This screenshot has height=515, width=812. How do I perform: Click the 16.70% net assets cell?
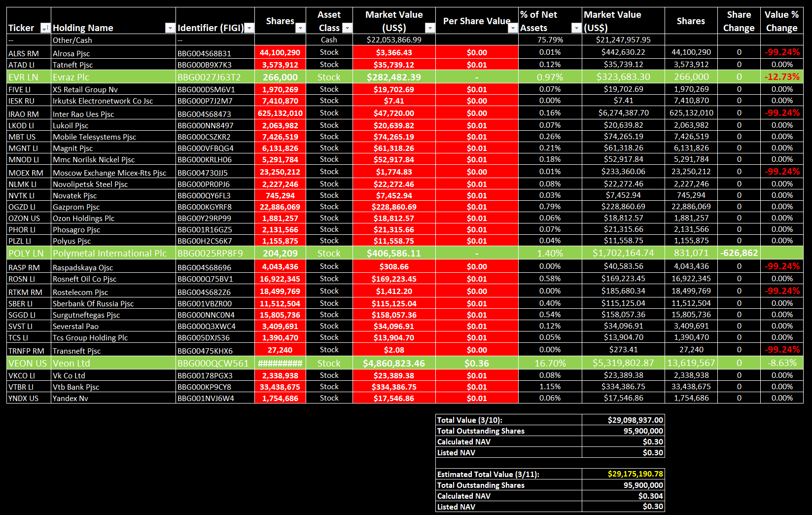coord(550,363)
